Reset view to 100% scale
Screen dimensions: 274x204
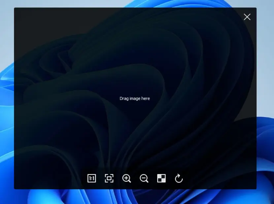pyautogui.click(x=91, y=178)
